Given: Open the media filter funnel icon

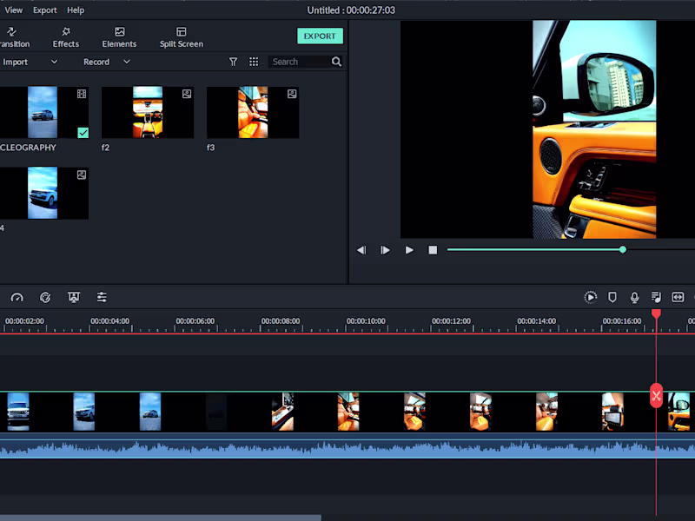Looking at the screenshot, I should coord(233,62).
